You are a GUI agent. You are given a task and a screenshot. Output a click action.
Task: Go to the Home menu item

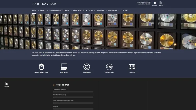click(x=34, y=11)
